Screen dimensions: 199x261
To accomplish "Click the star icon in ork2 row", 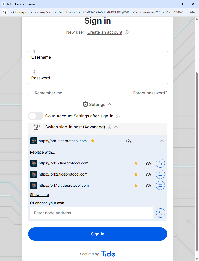I will (136, 174).
